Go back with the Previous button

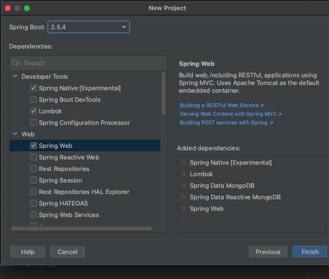click(x=268, y=252)
